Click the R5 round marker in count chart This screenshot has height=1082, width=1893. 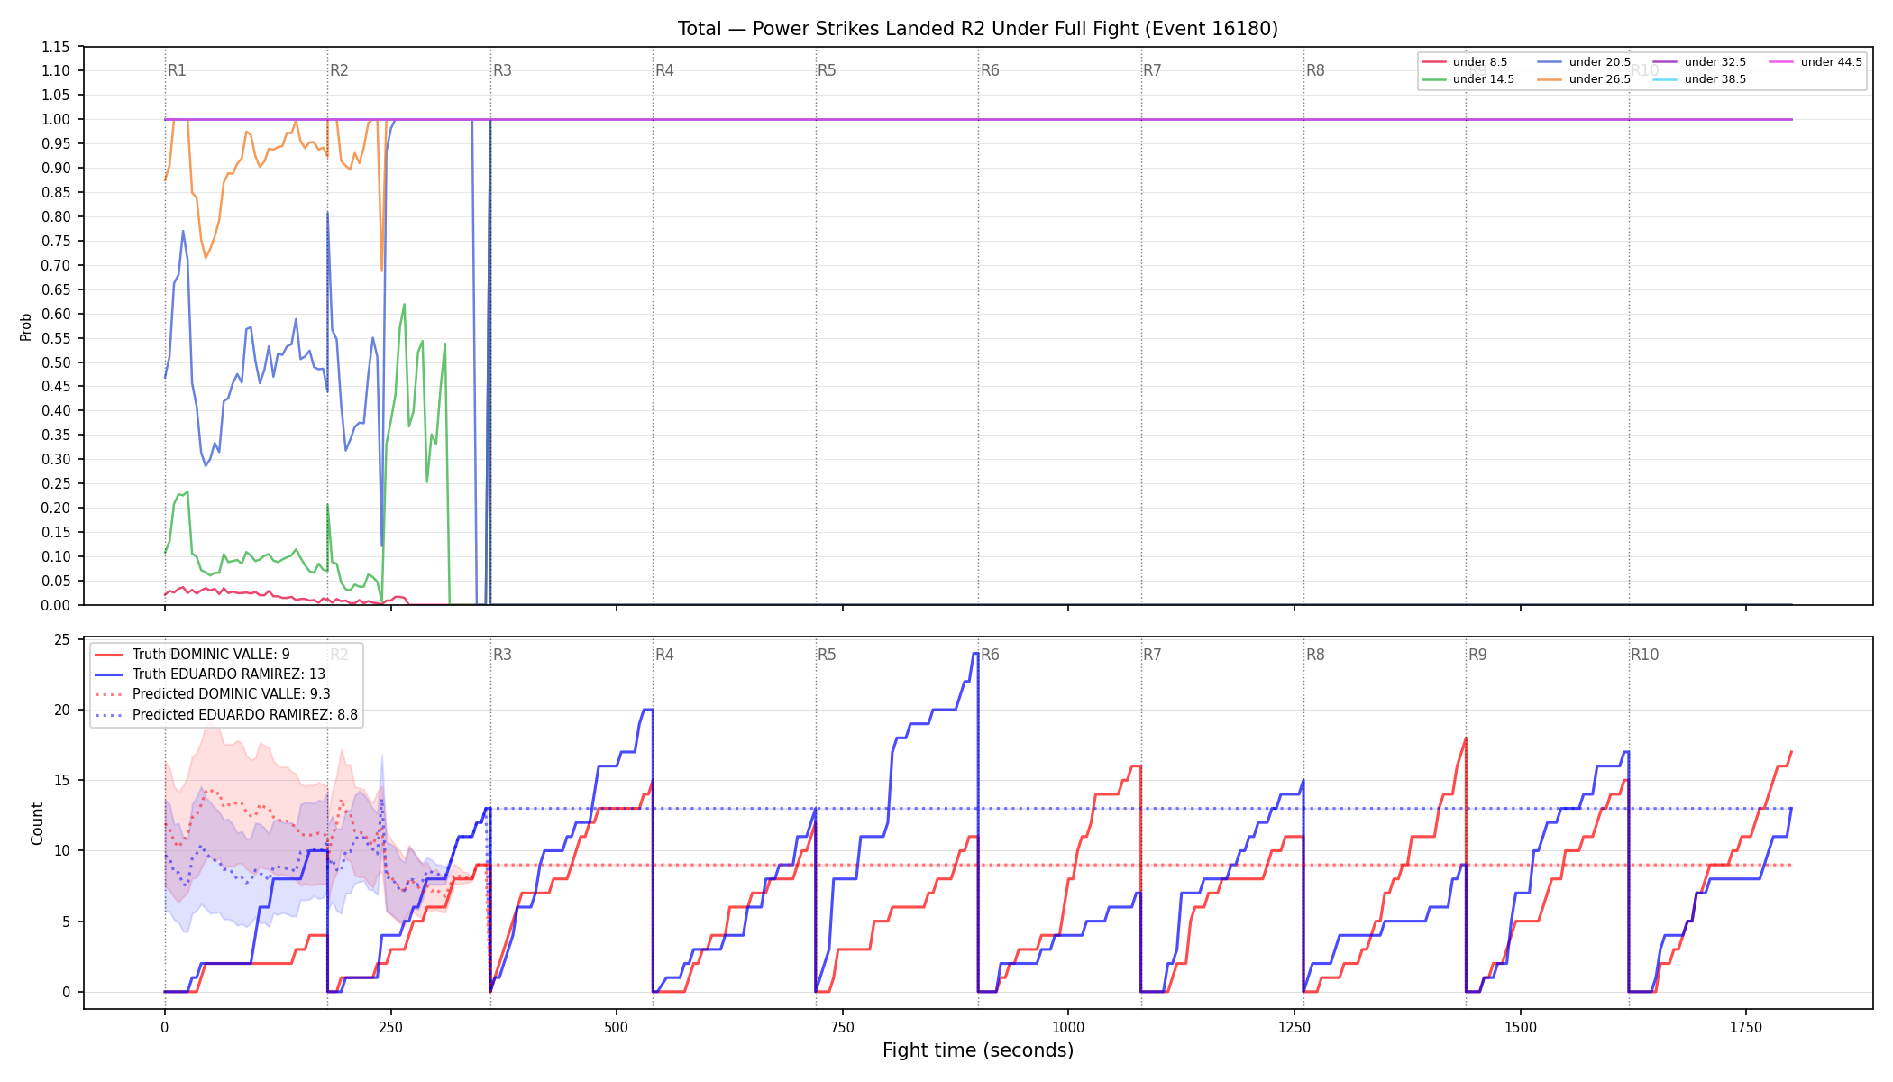[827, 655]
